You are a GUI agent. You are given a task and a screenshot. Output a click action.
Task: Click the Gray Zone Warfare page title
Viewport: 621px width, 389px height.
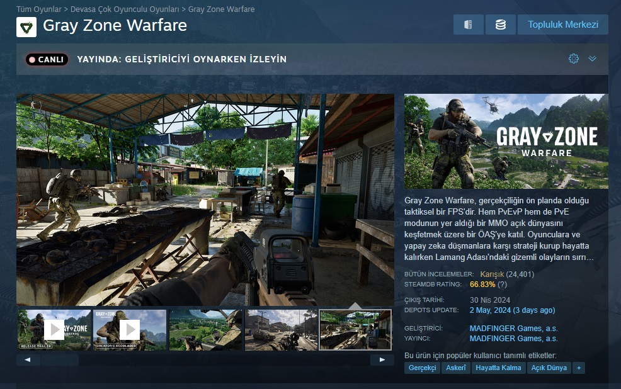115,25
